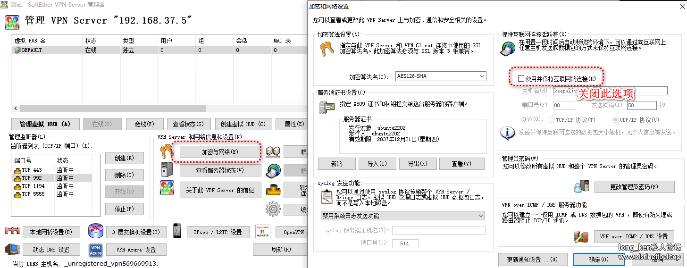Click the 停止(P) listener button
This screenshot has width=687, height=268.
[x=124, y=209]
